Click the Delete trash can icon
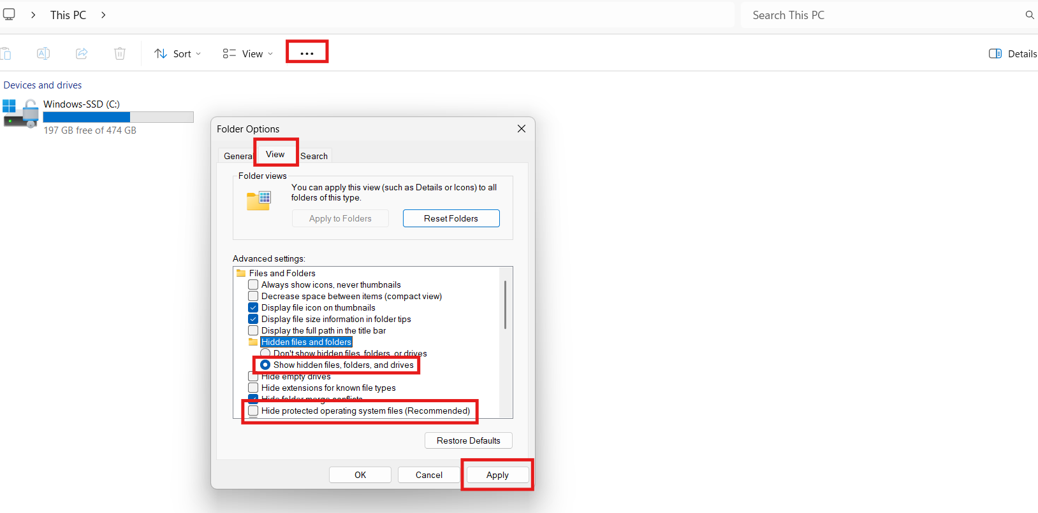Viewport: 1038px width, 513px height. pyautogui.click(x=120, y=53)
